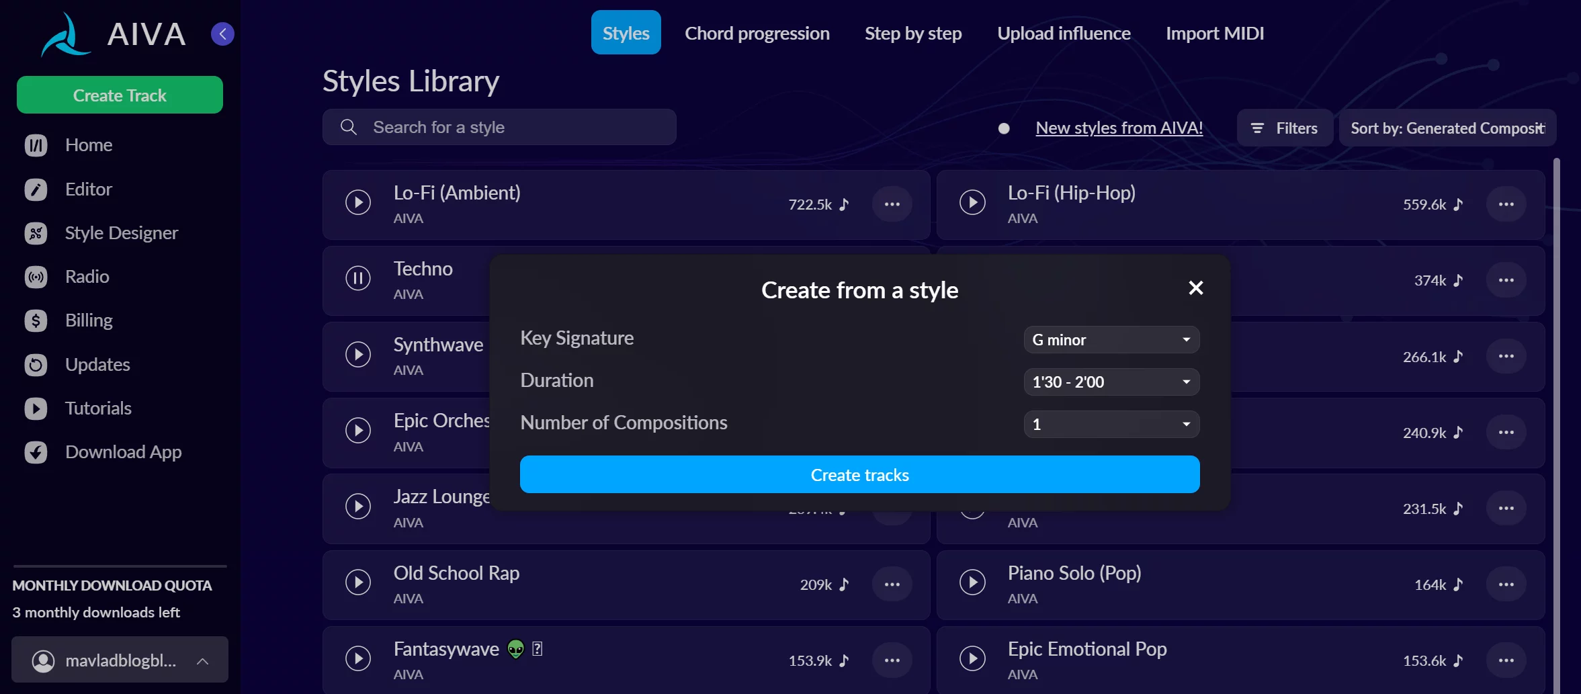Viewport: 1581px width, 694px height.
Task: Switch to the Import MIDI tab
Action: [x=1215, y=33]
